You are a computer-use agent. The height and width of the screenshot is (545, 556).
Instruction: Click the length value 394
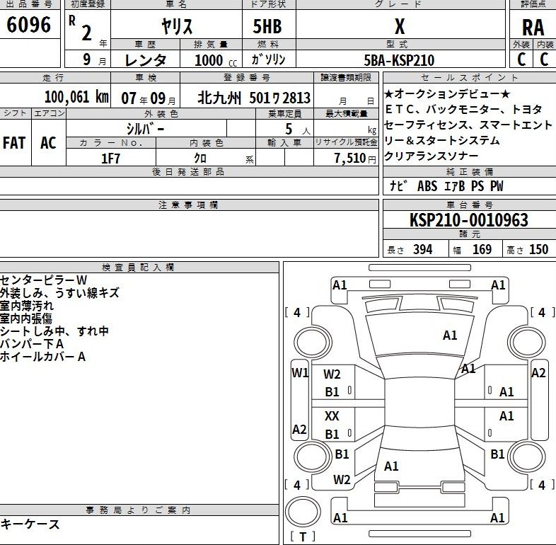click(423, 249)
